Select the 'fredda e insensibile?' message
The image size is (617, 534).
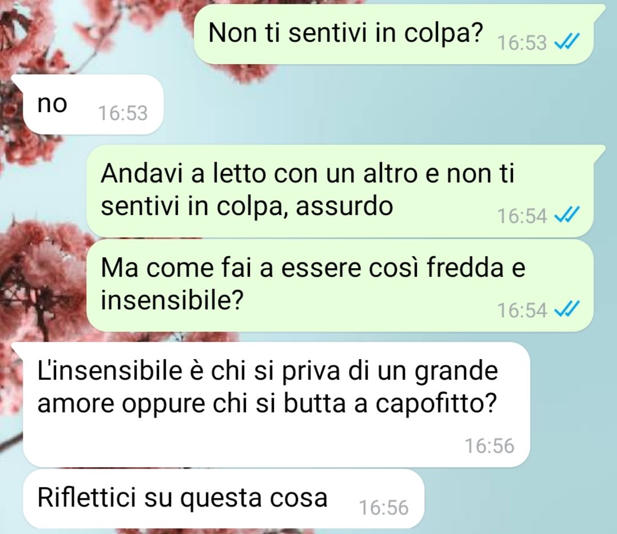340,285
